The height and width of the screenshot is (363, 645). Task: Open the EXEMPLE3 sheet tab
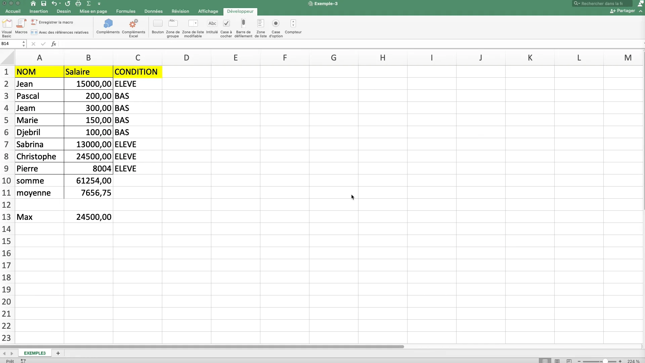pos(35,353)
